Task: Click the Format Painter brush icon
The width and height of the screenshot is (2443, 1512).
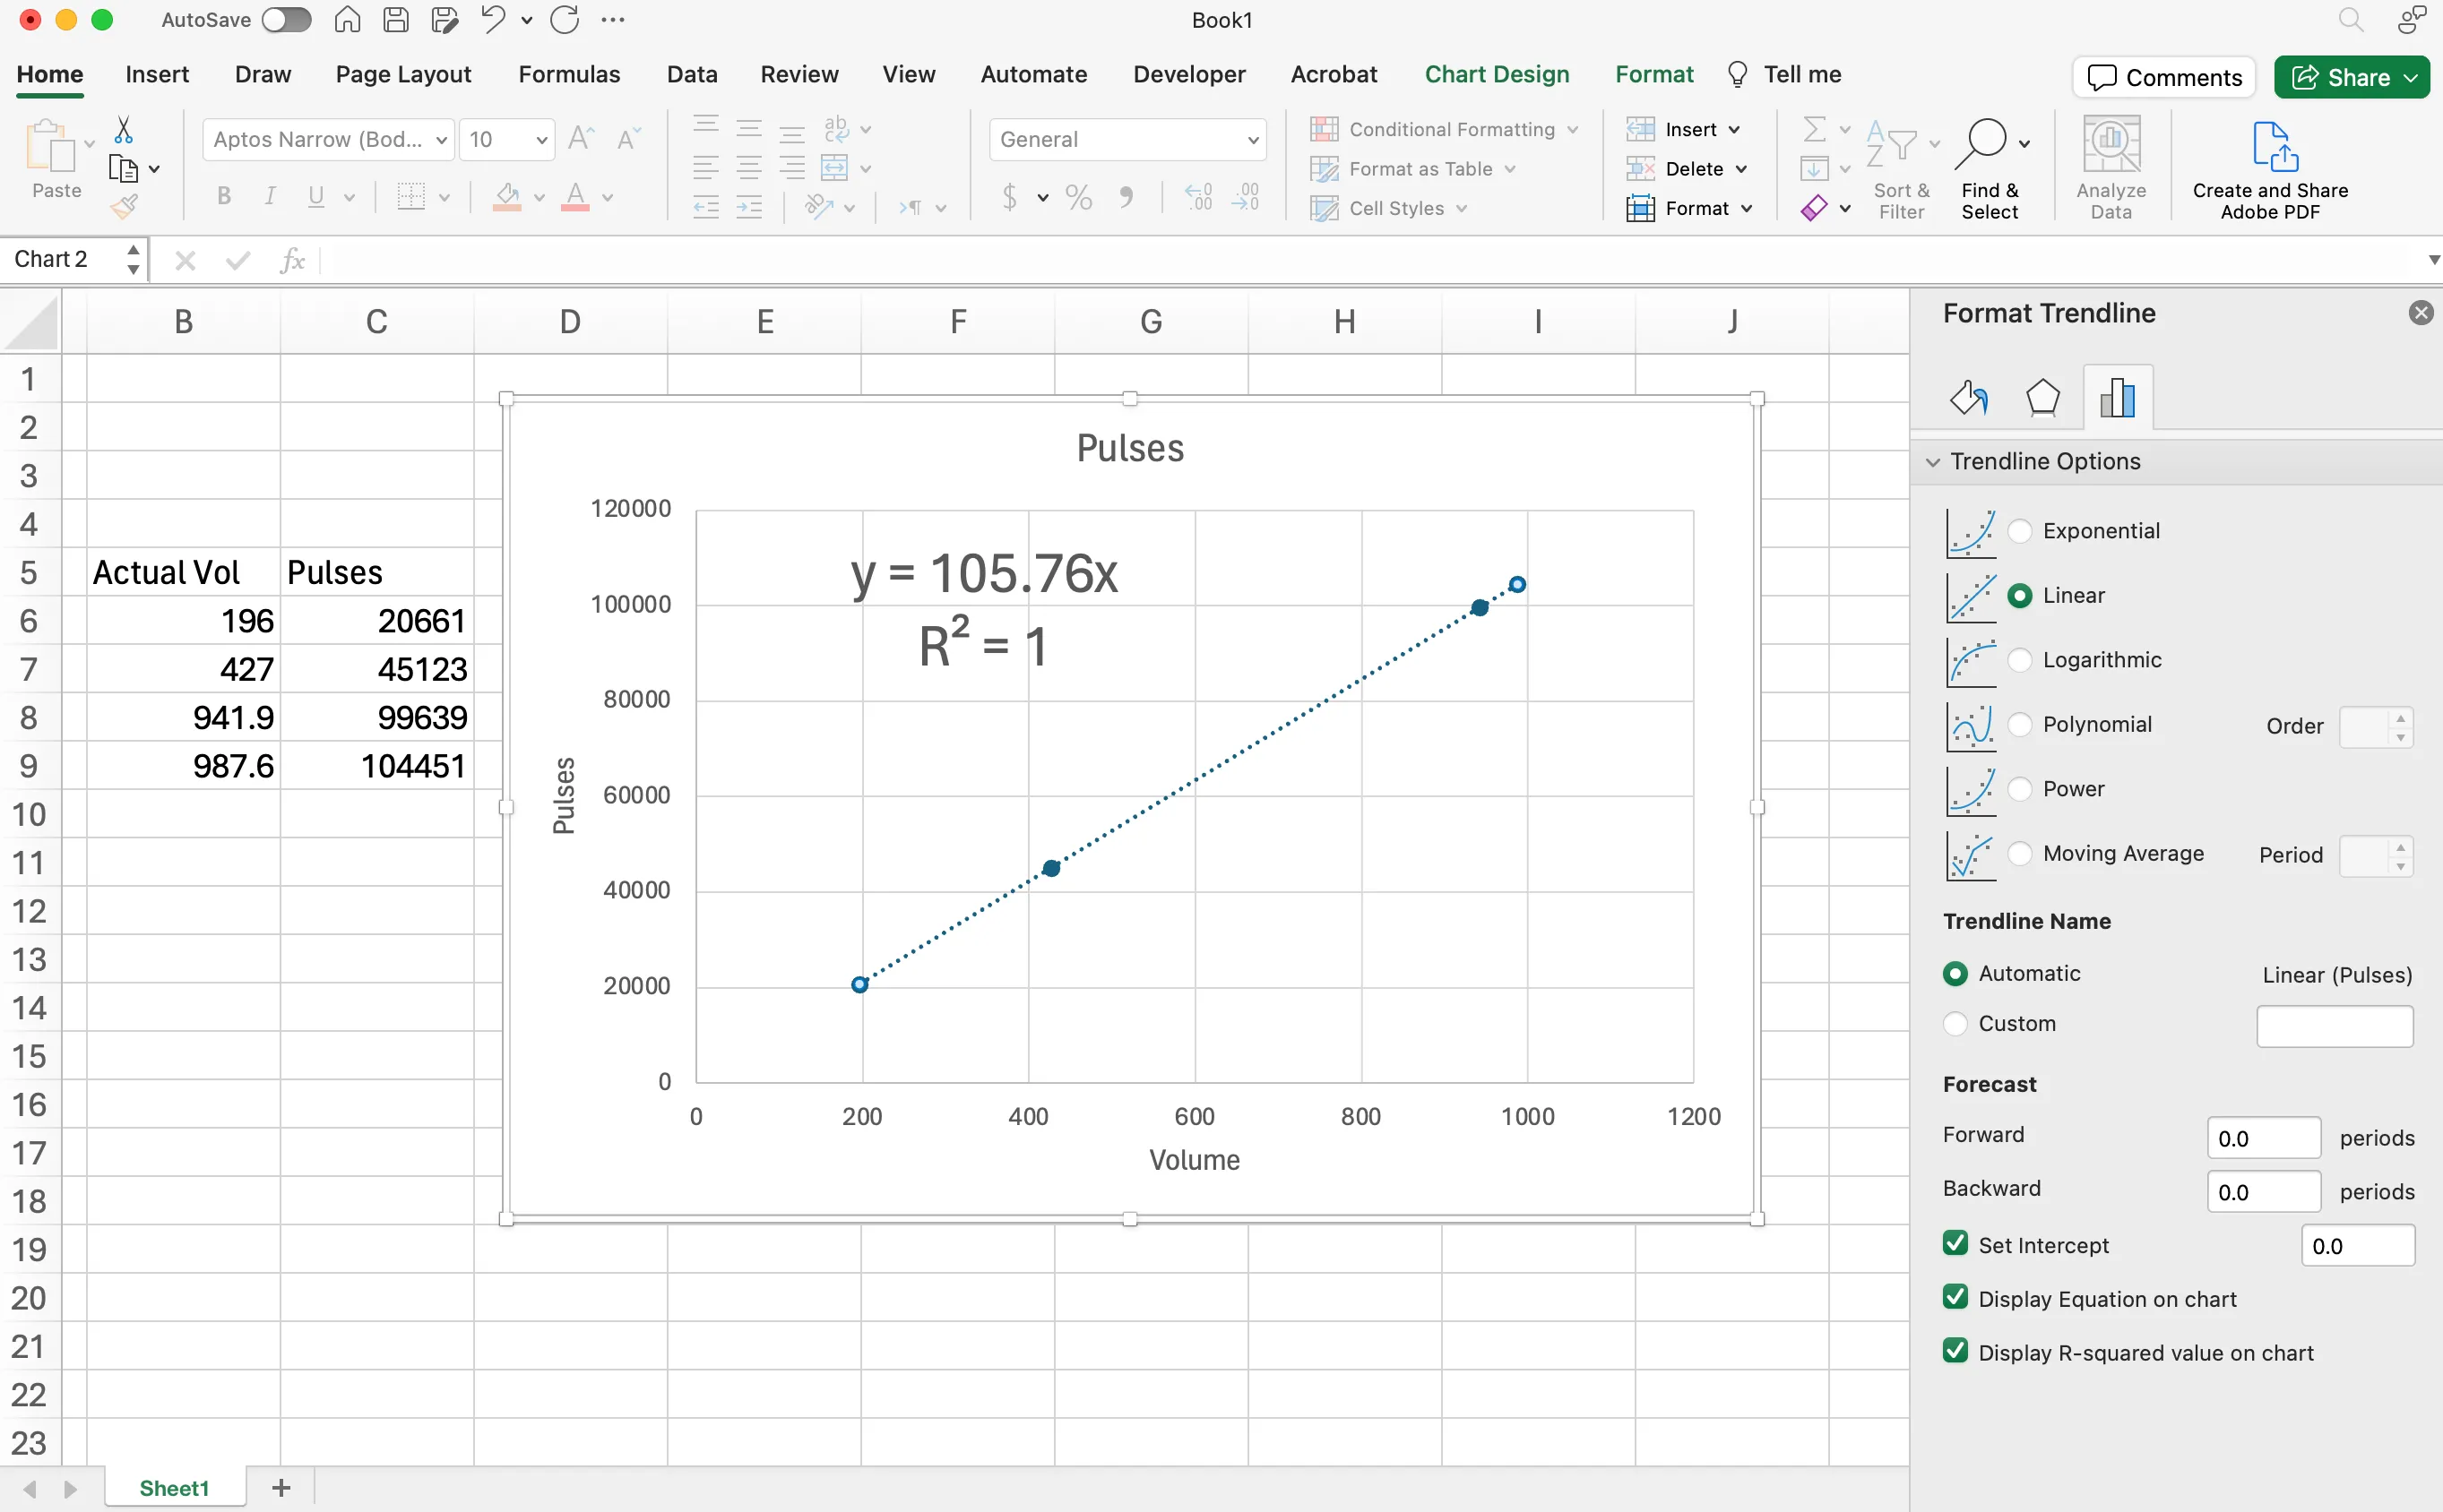Action: coord(123,207)
